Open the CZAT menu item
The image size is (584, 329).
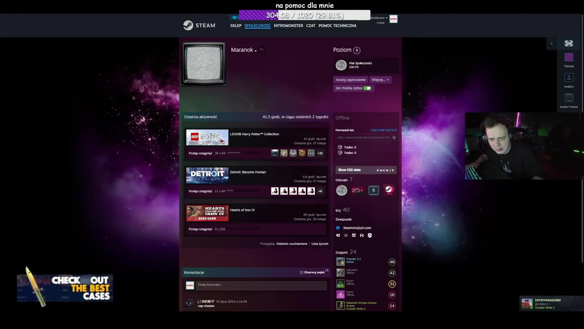coord(311,26)
